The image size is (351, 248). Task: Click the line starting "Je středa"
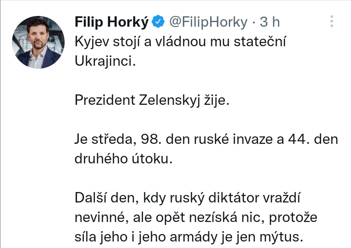pyautogui.click(x=206, y=140)
